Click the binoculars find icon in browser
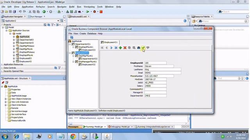This screenshot has height=140, width=250. 139,47
